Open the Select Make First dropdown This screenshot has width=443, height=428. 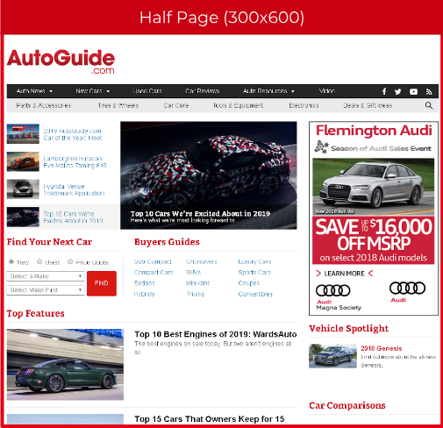click(46, 290)
